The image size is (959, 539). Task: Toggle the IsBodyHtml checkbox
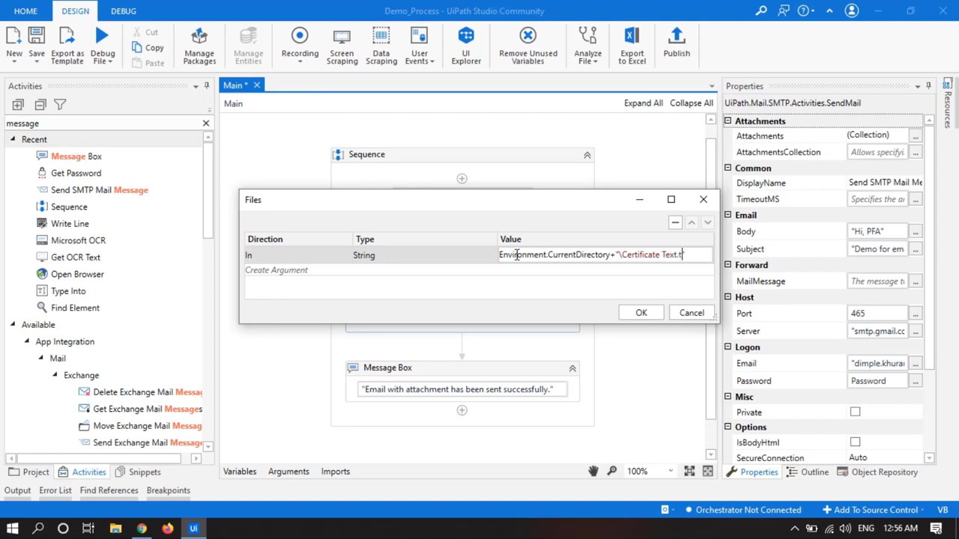click(855, 442)
